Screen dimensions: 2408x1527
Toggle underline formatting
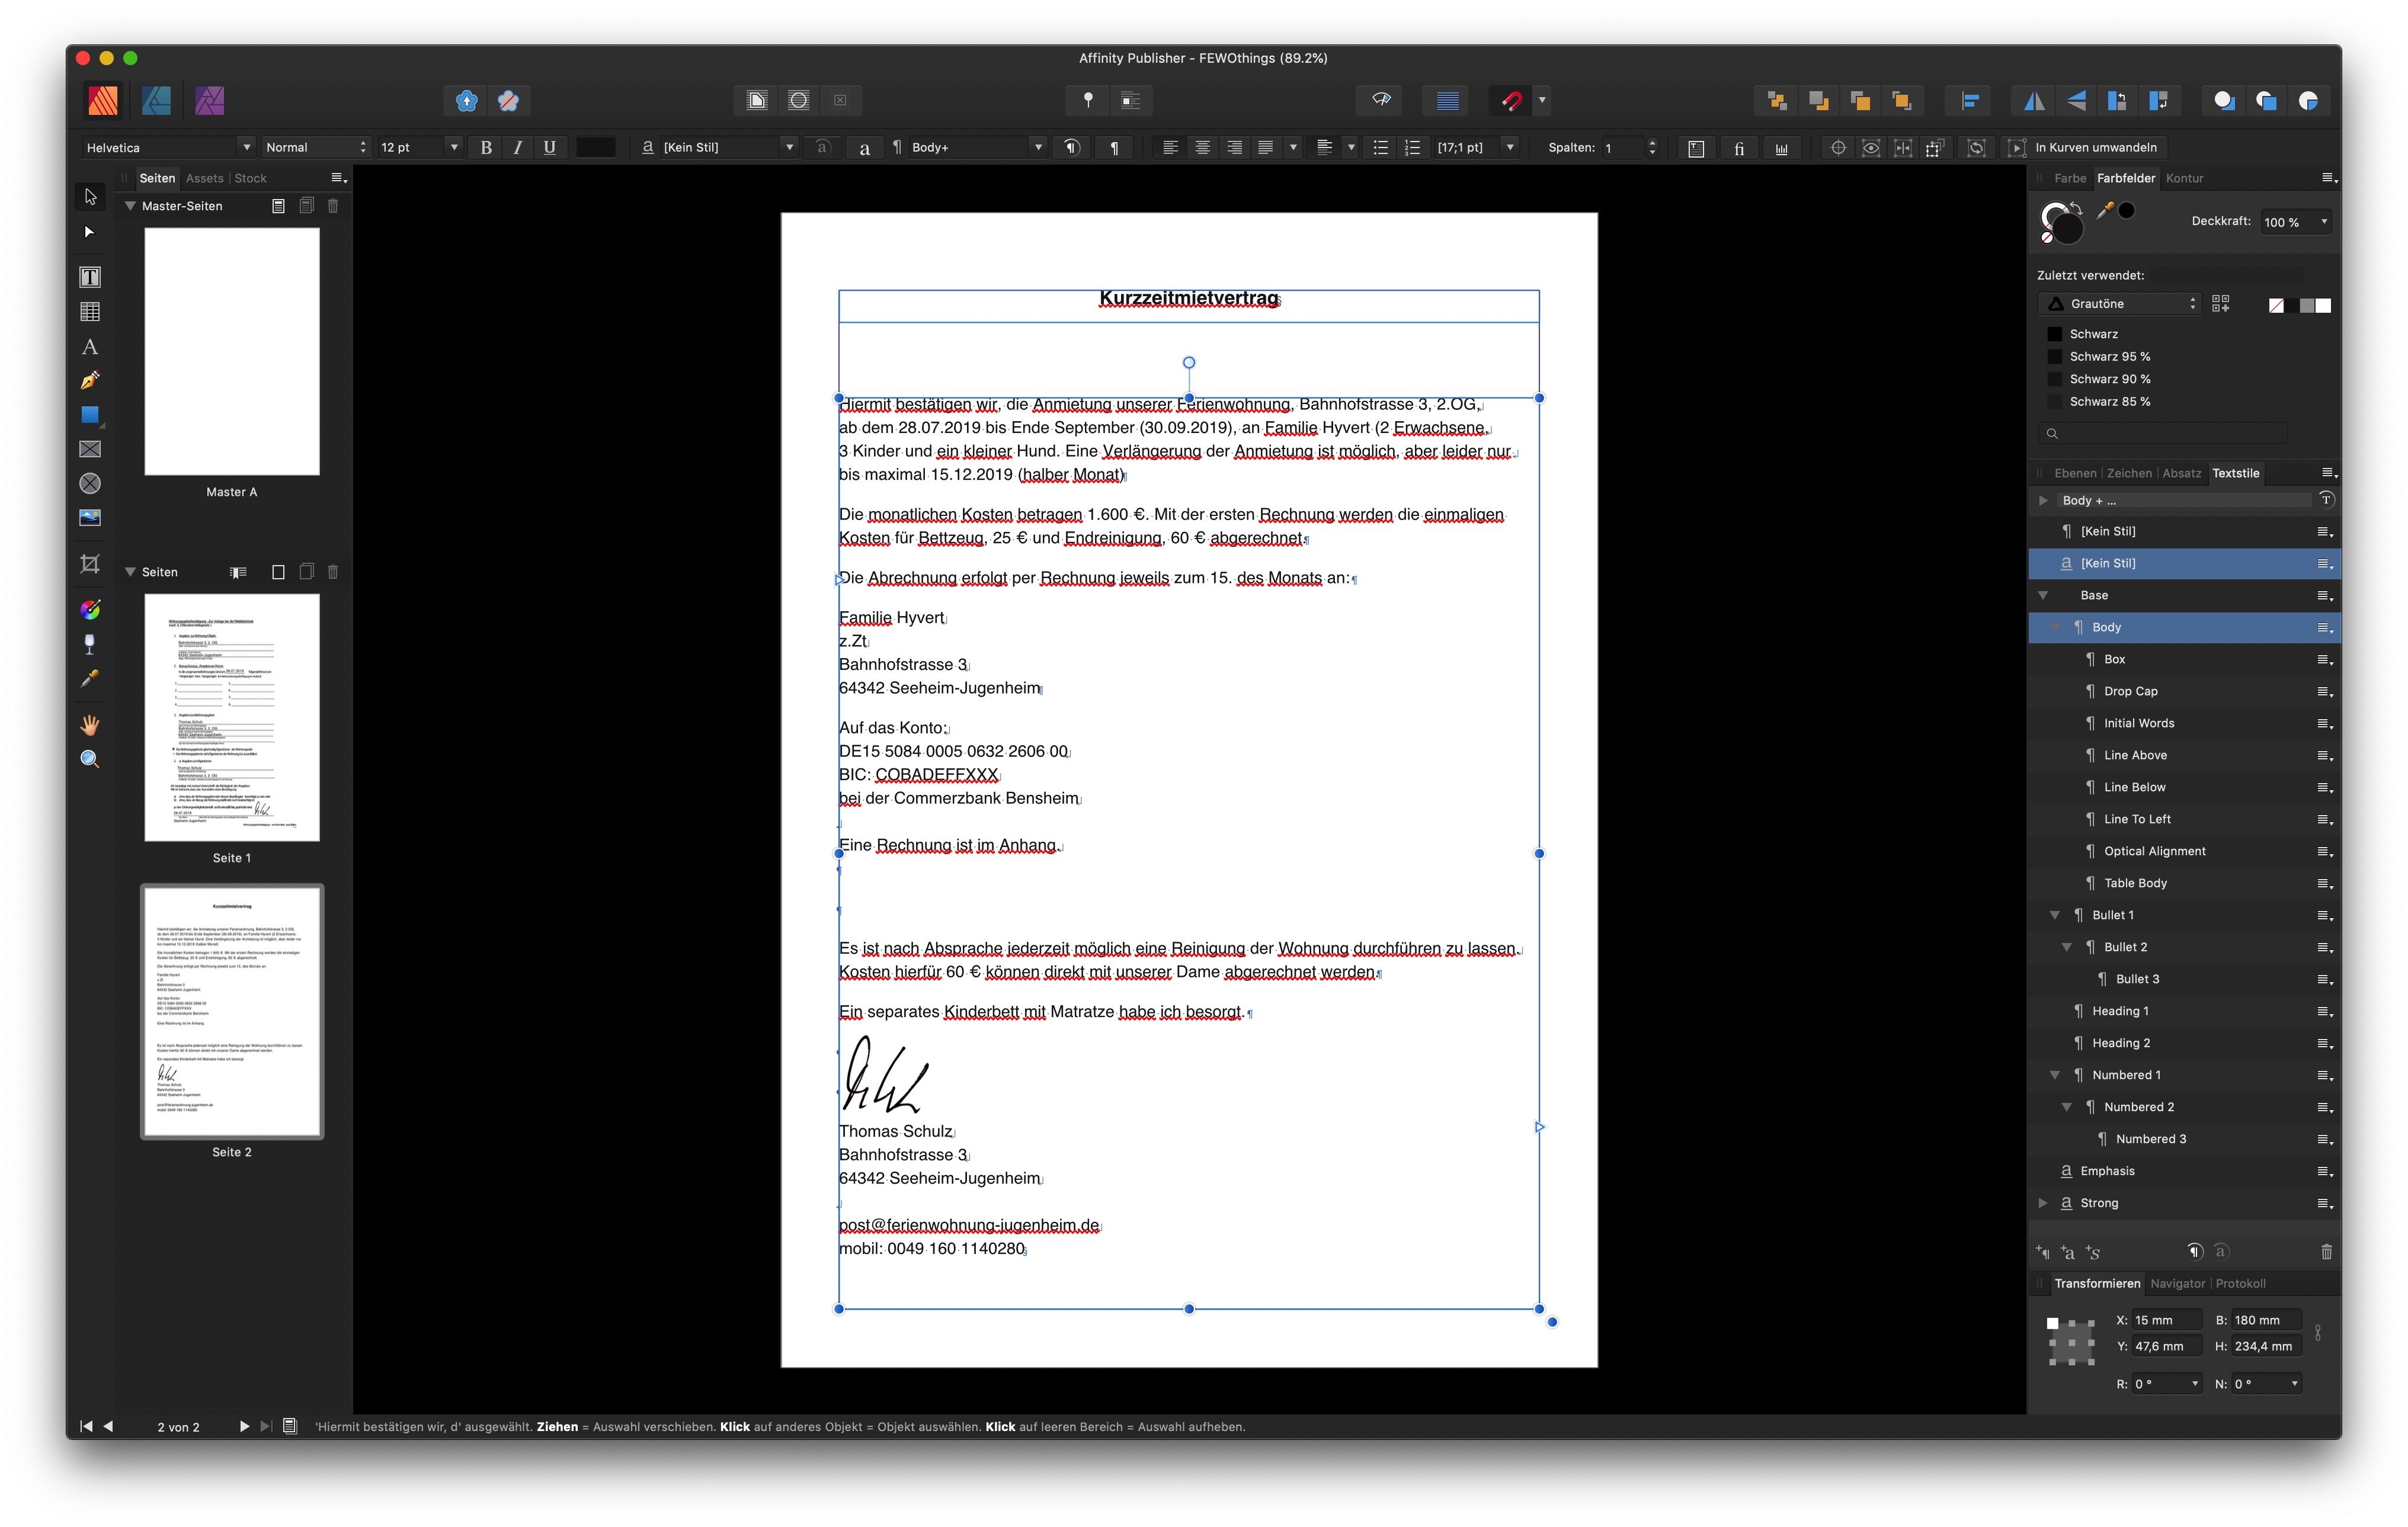[549, 147]
